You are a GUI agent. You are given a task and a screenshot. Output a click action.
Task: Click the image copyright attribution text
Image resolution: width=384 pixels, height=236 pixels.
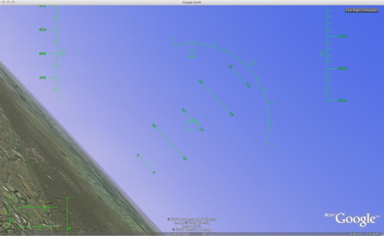coord(192,223)
